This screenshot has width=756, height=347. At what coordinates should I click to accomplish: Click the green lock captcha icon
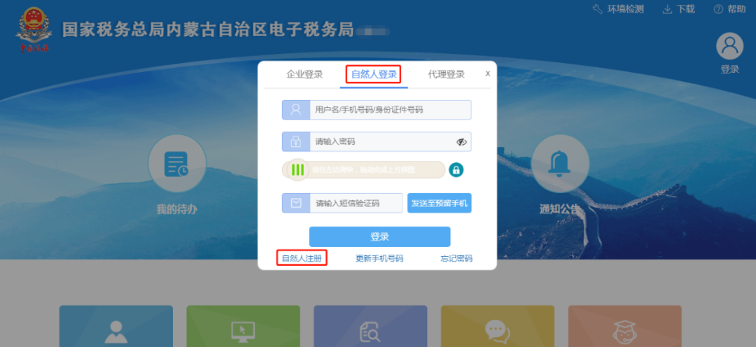(x=456, y=169)
